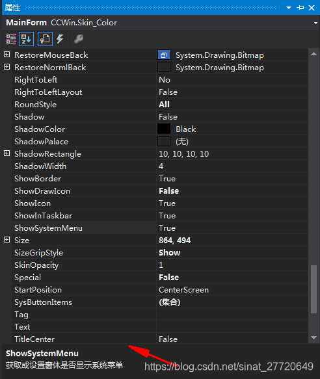
Task: Expand the RestoreMouseBack property
Action: pyautogui.click(x=7, y=55)
